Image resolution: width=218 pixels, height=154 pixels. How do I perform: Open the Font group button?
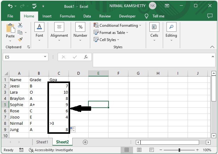coord(39,32)
